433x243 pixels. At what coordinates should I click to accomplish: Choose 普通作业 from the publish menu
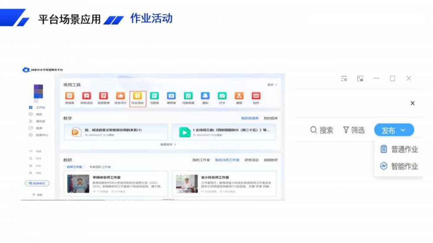(x=399, y=149)
